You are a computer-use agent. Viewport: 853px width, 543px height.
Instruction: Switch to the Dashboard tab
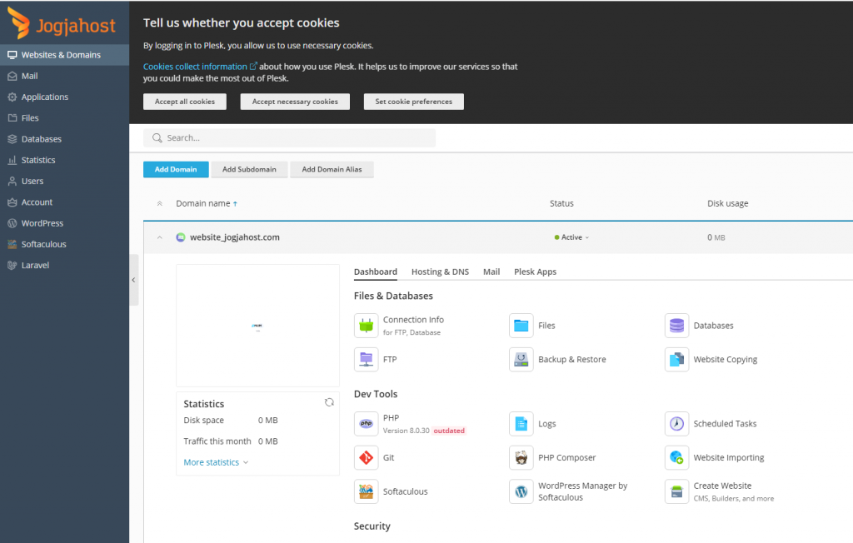(x=376, y=271)
